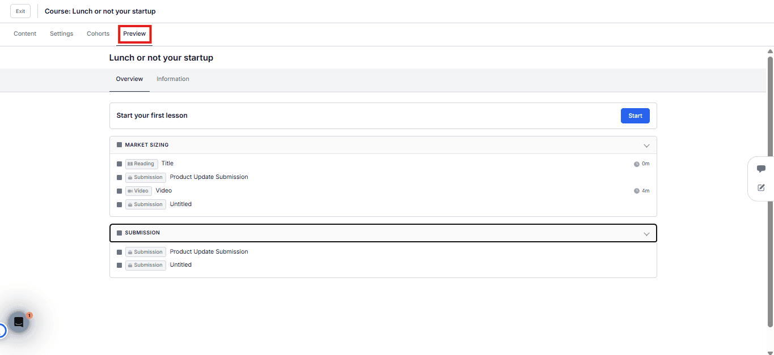
Task: Click the blue Start button
Action: tap(635, 116)
